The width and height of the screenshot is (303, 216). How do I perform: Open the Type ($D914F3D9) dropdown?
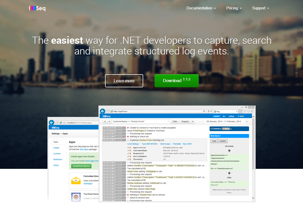pos(150,144)
